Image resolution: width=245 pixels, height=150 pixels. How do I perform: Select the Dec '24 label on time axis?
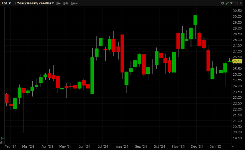pyautogui.click(x=197, y=146)
